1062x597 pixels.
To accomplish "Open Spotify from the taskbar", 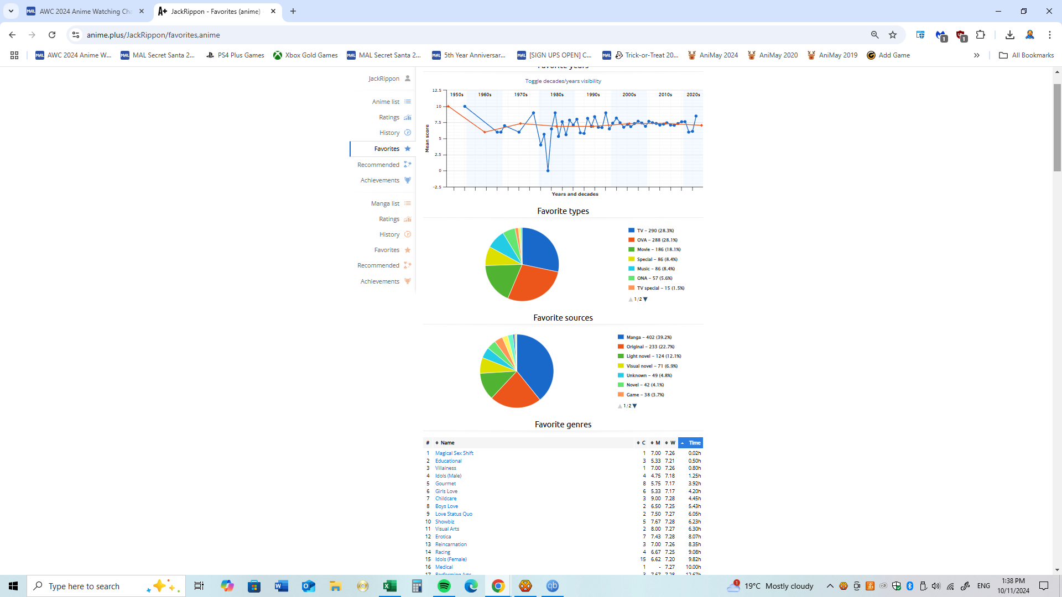I will 444,586.
